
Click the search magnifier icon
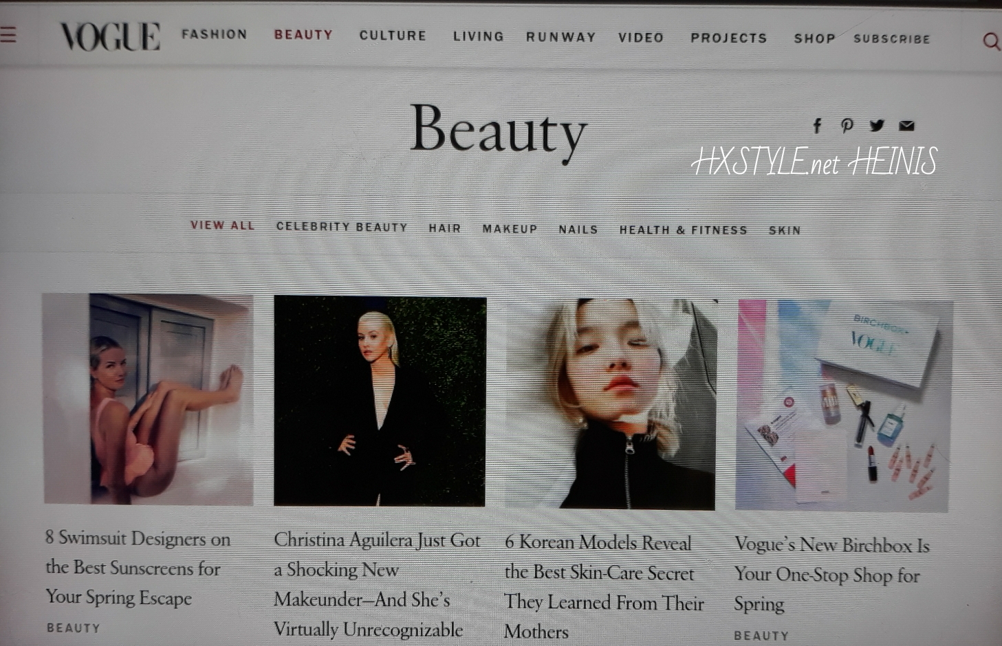point(990,42)
